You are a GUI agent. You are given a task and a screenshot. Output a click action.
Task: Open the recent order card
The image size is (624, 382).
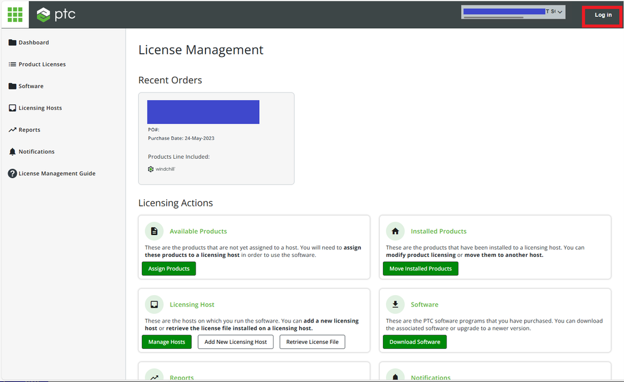tap(216, 138)
